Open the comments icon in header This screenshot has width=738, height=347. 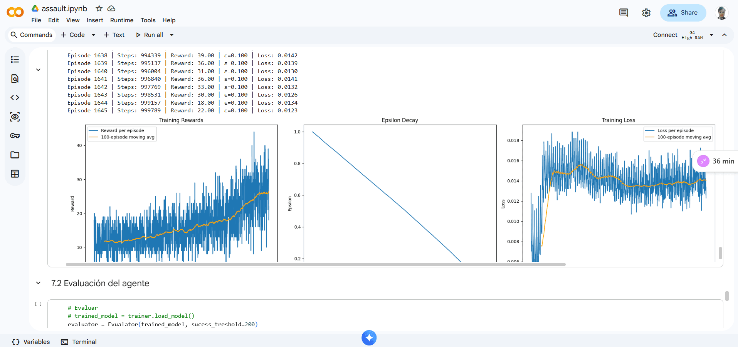pos(624,13)
